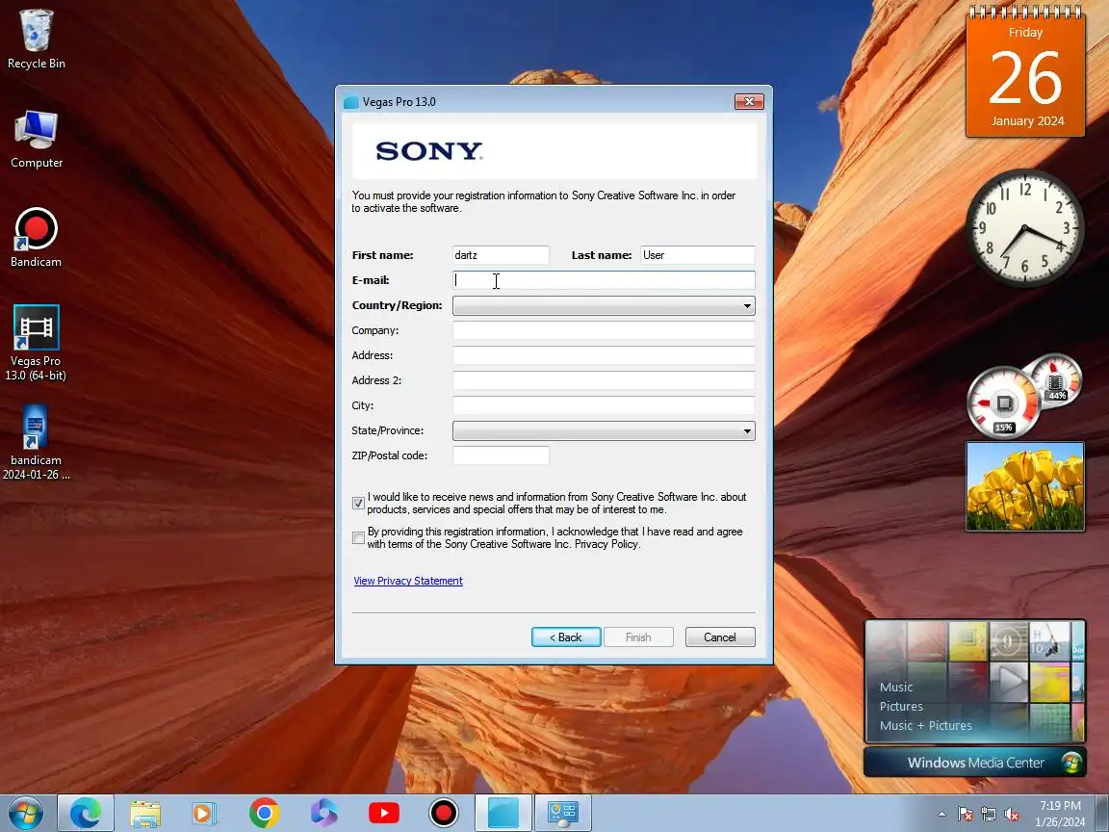1109x832 pixels.
Task: Open the control panel taskbar icon
Action: (563, 813)
